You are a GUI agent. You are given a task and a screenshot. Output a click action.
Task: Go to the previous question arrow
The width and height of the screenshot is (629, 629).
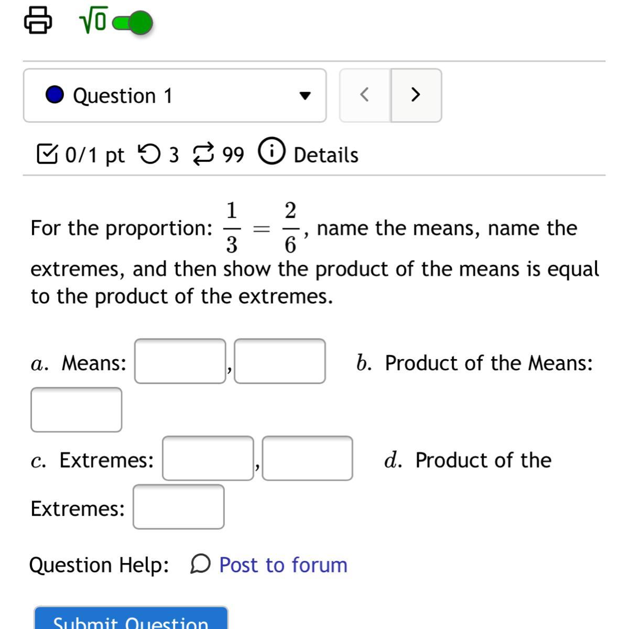click(x=365, y=95)
